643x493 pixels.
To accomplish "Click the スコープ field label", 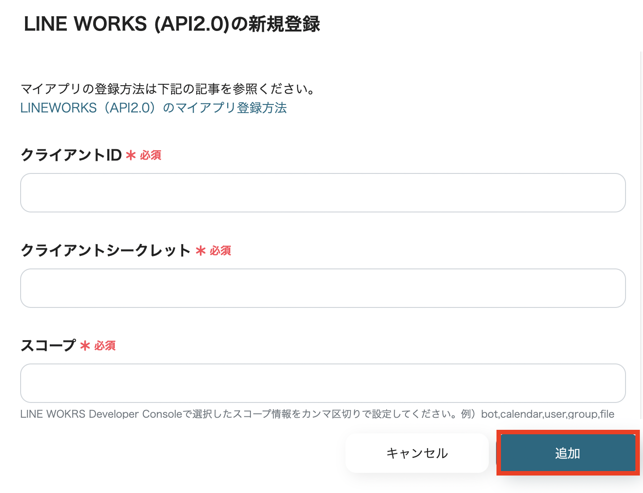I will pyautogui.click(x=48, y=346).
